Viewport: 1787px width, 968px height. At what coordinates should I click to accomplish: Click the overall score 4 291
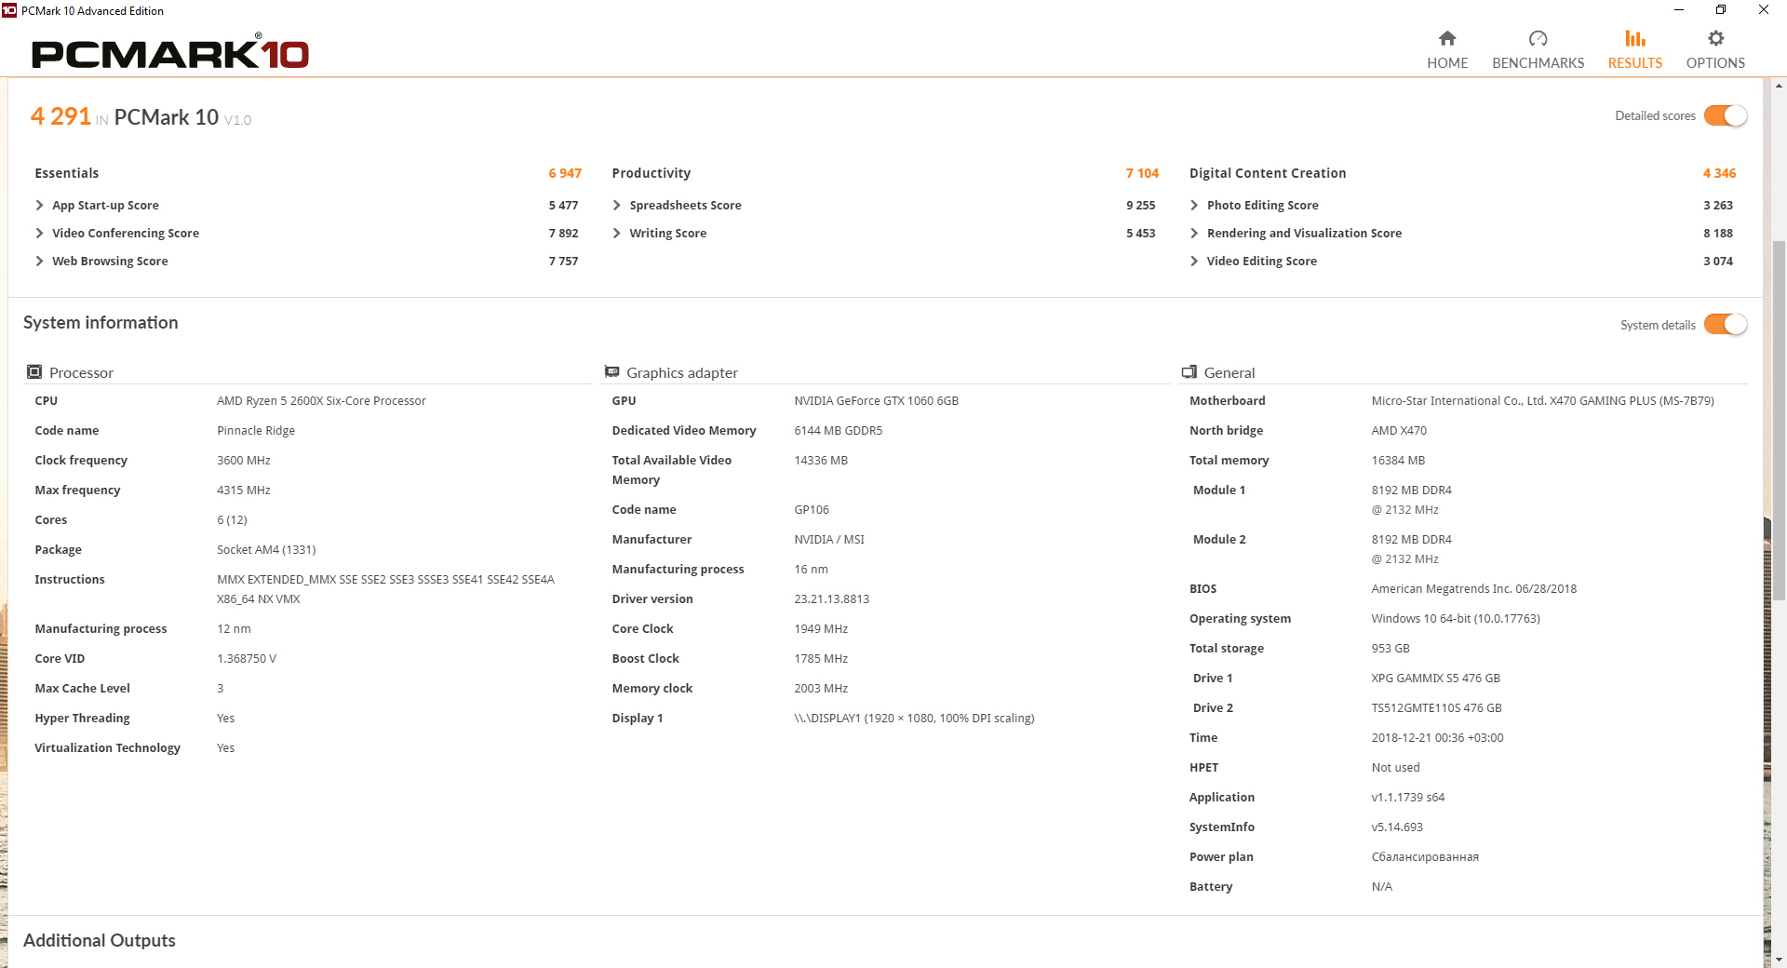click(60, 116)
